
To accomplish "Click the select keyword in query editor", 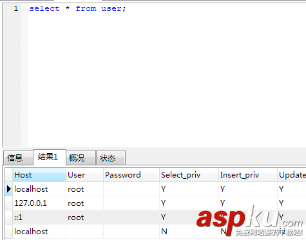I will 44,8.
